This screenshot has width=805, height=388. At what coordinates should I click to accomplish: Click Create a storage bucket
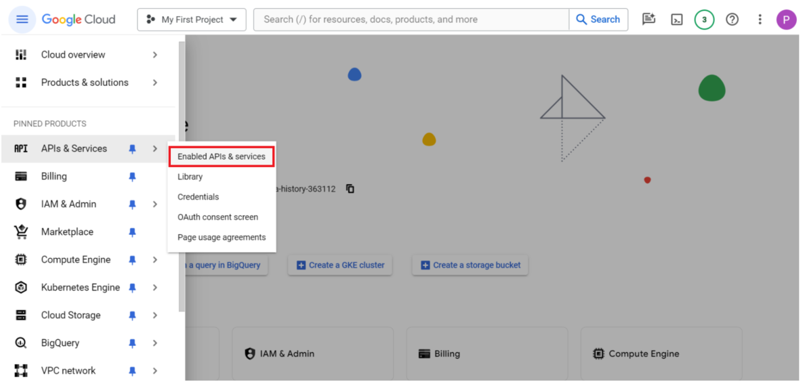click(470, 265)
